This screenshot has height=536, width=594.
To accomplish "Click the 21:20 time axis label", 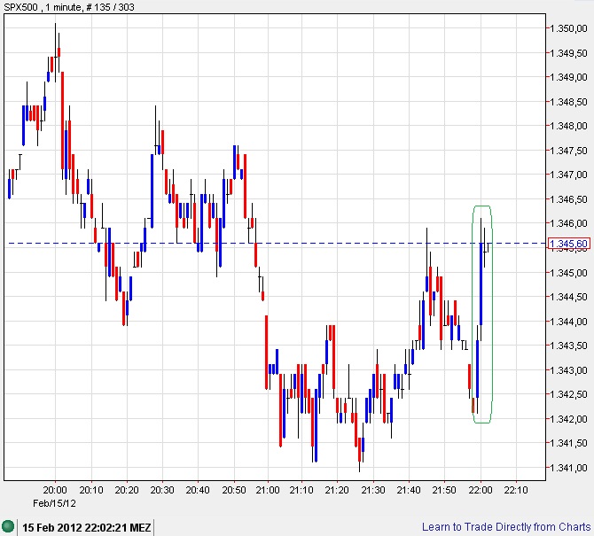I will pos(337,490).
